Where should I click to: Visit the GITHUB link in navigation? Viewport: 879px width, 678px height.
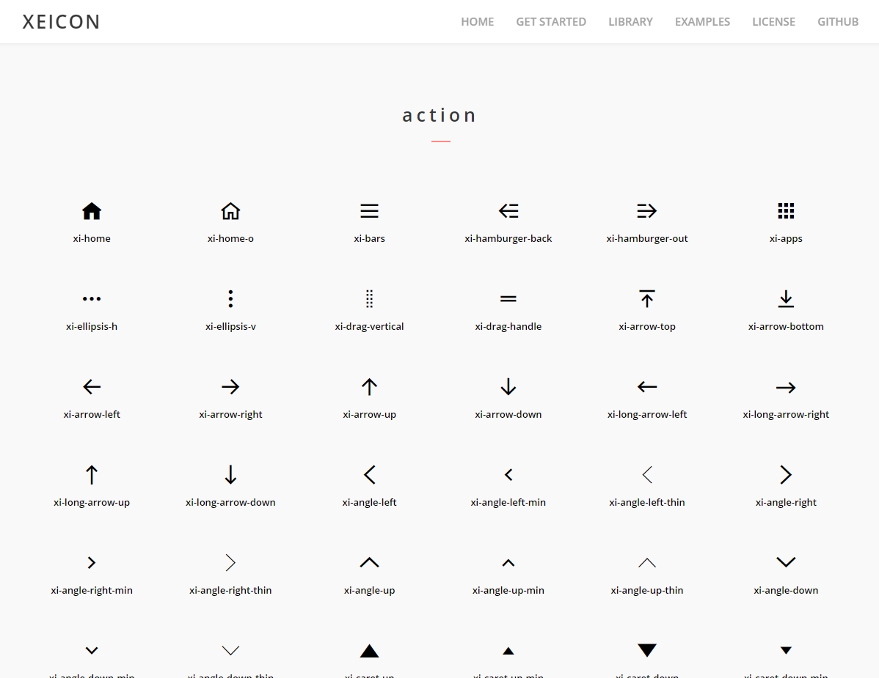[838, 22]
